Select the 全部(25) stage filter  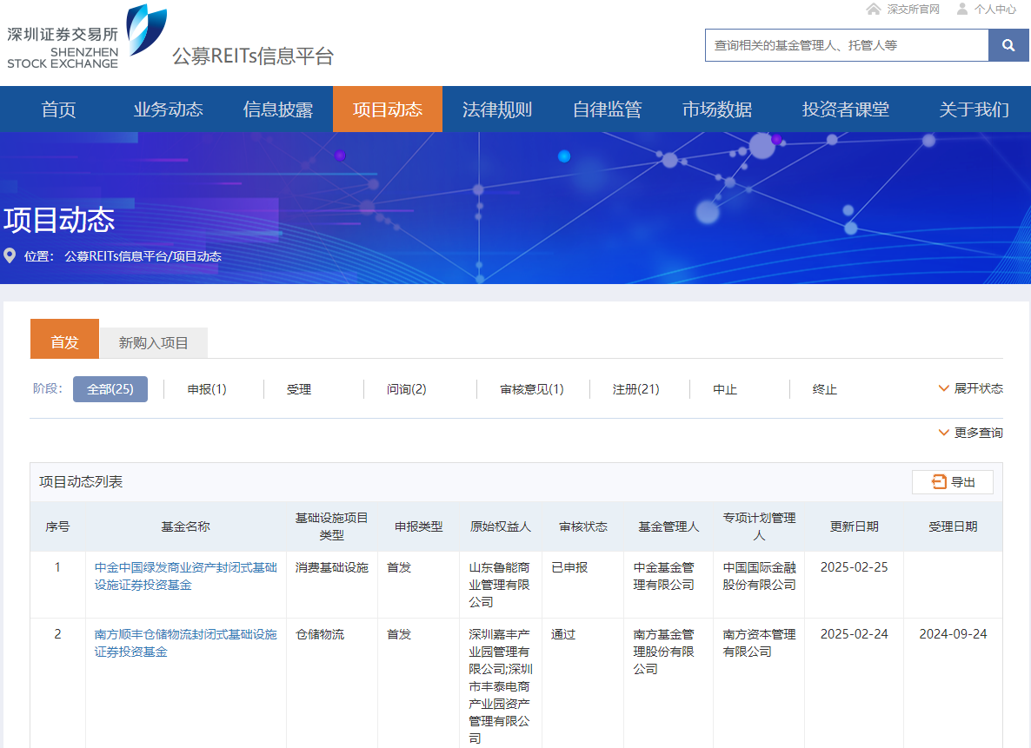(x=110, y=389)
